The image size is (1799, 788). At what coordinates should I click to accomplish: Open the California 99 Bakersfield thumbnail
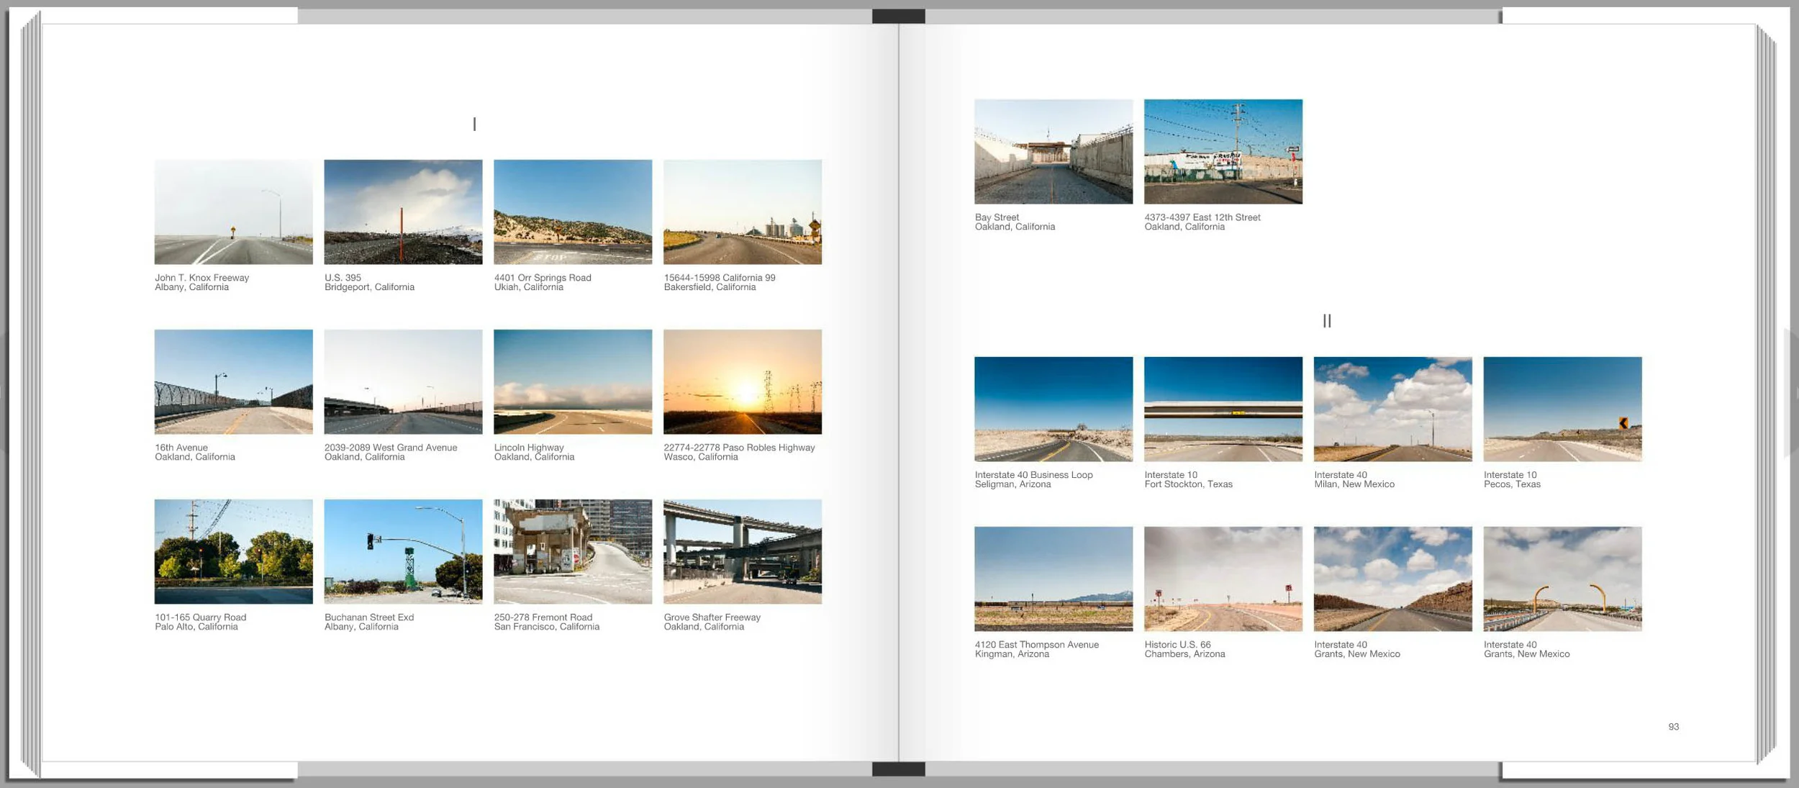coord(742,212)
